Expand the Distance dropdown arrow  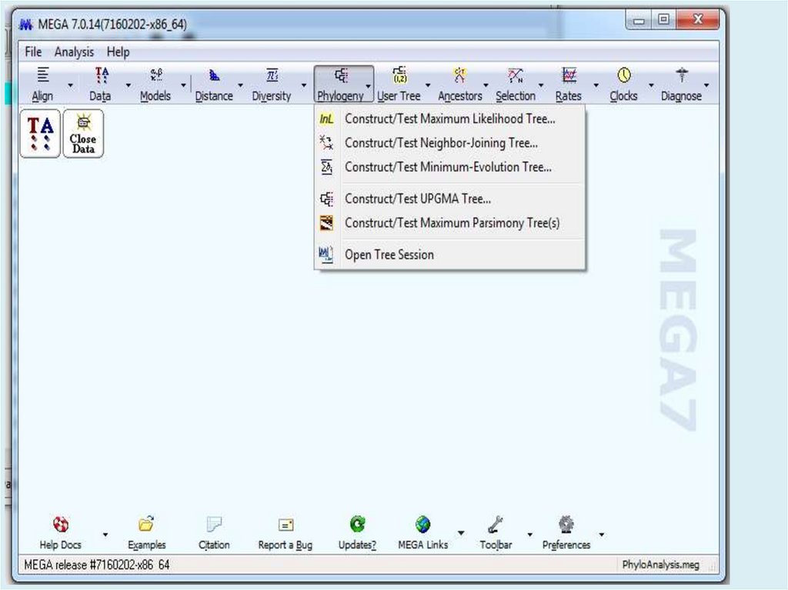(240, 85)
